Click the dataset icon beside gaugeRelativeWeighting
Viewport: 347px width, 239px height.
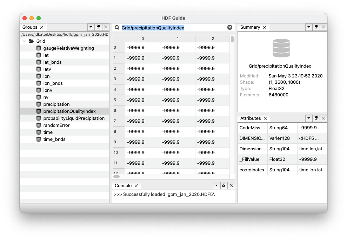[x=39, y=48]
